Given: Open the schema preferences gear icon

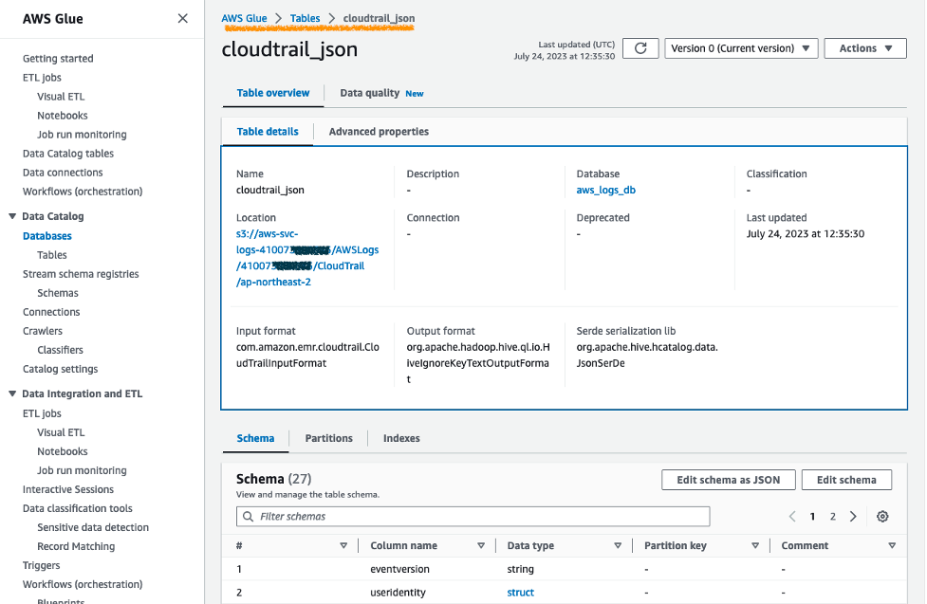Looking at the screenshot, I should pos(882,517).
